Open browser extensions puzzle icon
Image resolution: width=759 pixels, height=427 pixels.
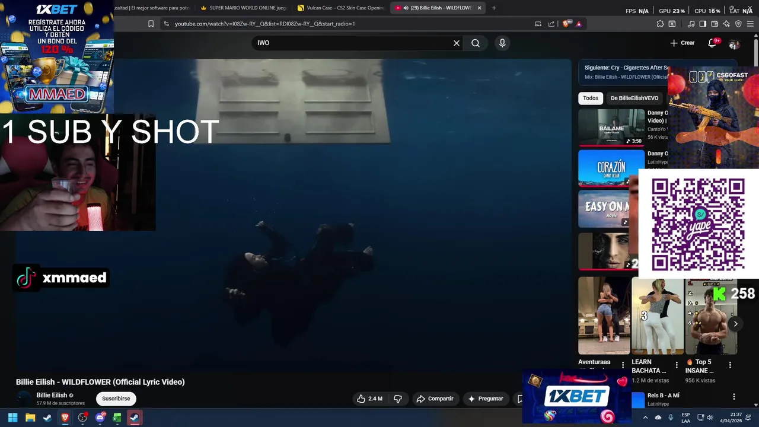click(660, 24)
